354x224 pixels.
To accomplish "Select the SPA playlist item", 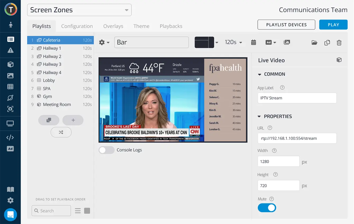I will click(x=61, y=88).
